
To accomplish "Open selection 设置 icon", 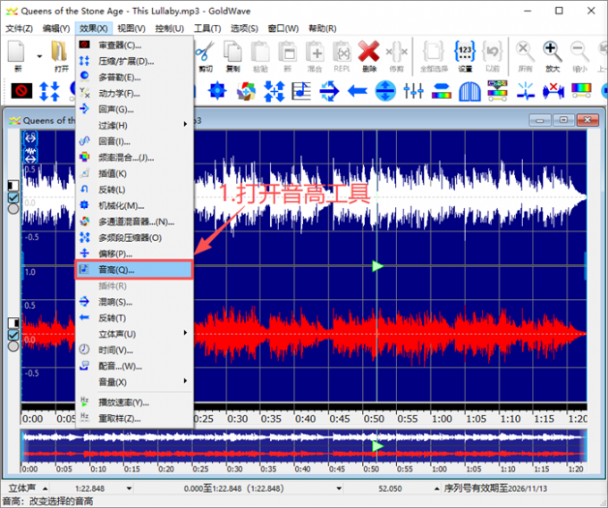I will [465, 56].
